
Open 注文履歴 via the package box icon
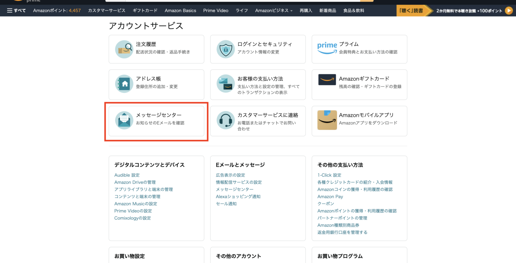(124, 49)
